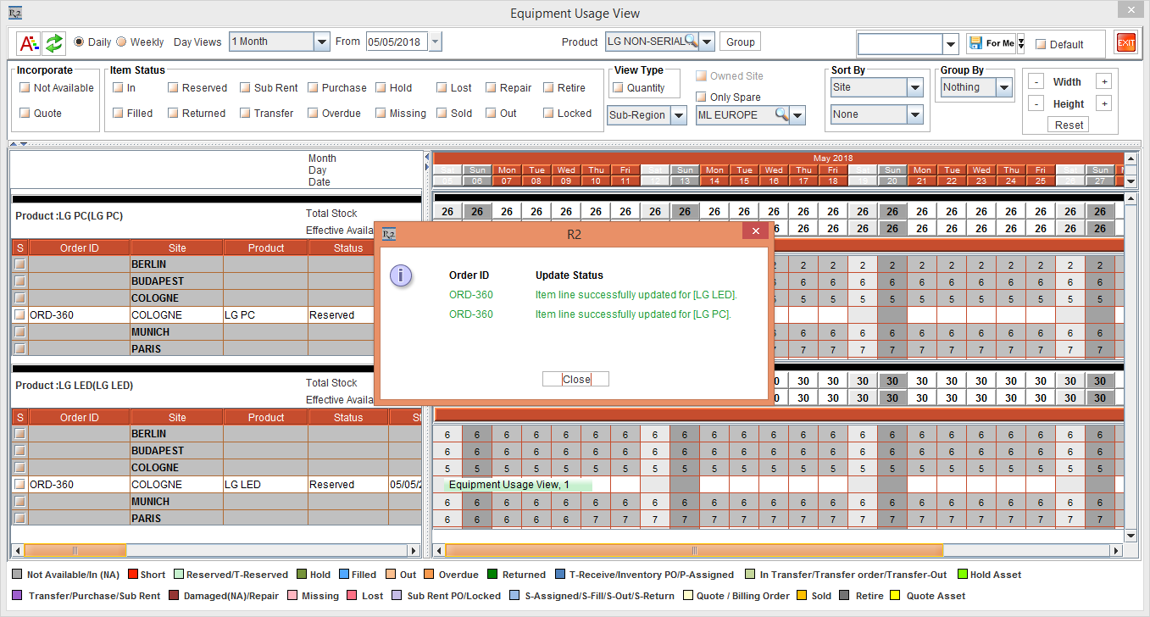
Task: Click the Close button in the update dialog
Action: [x=575, y=379]
